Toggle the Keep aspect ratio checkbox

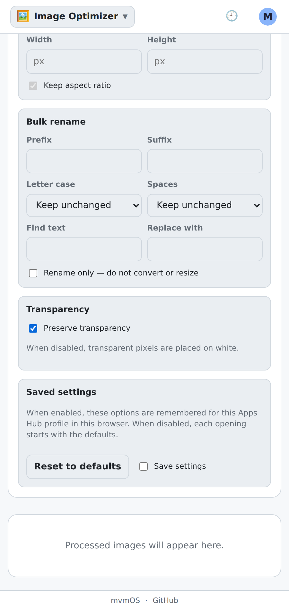click(x=33, y=85)
